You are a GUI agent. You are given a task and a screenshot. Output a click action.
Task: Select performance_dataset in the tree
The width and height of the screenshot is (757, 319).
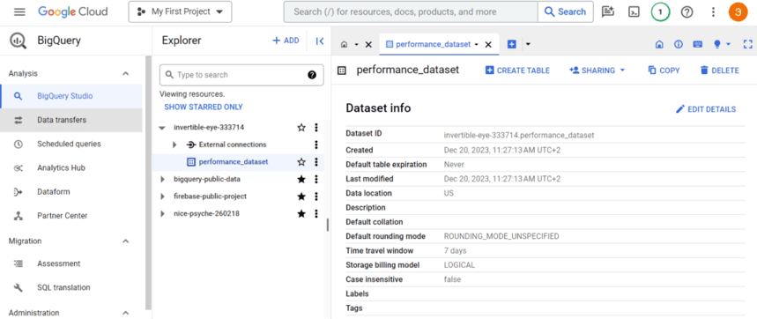pos(234,162)
